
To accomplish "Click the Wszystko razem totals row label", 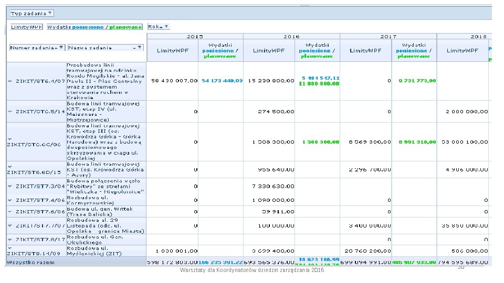I will click(31, 263).
